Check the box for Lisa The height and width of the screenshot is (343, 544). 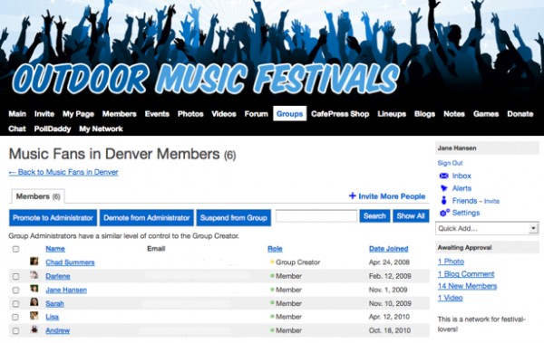coord(15,317)
